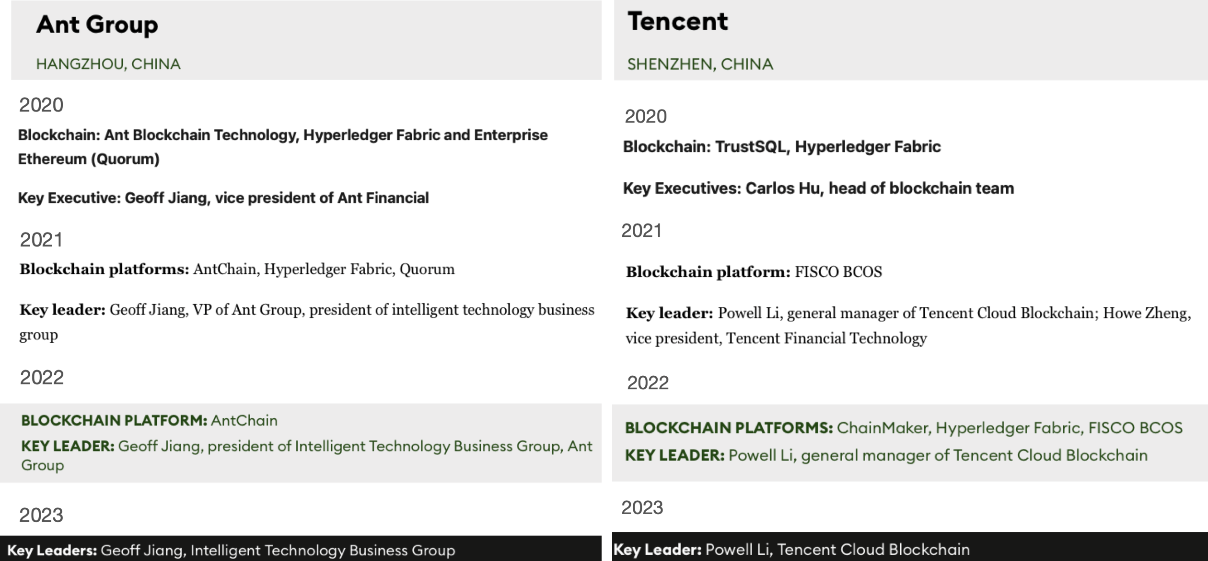This screenshot has width=1208, height=561.
Task: Select the 2020 label under Ant Group
Action: (x=41, y=105)
